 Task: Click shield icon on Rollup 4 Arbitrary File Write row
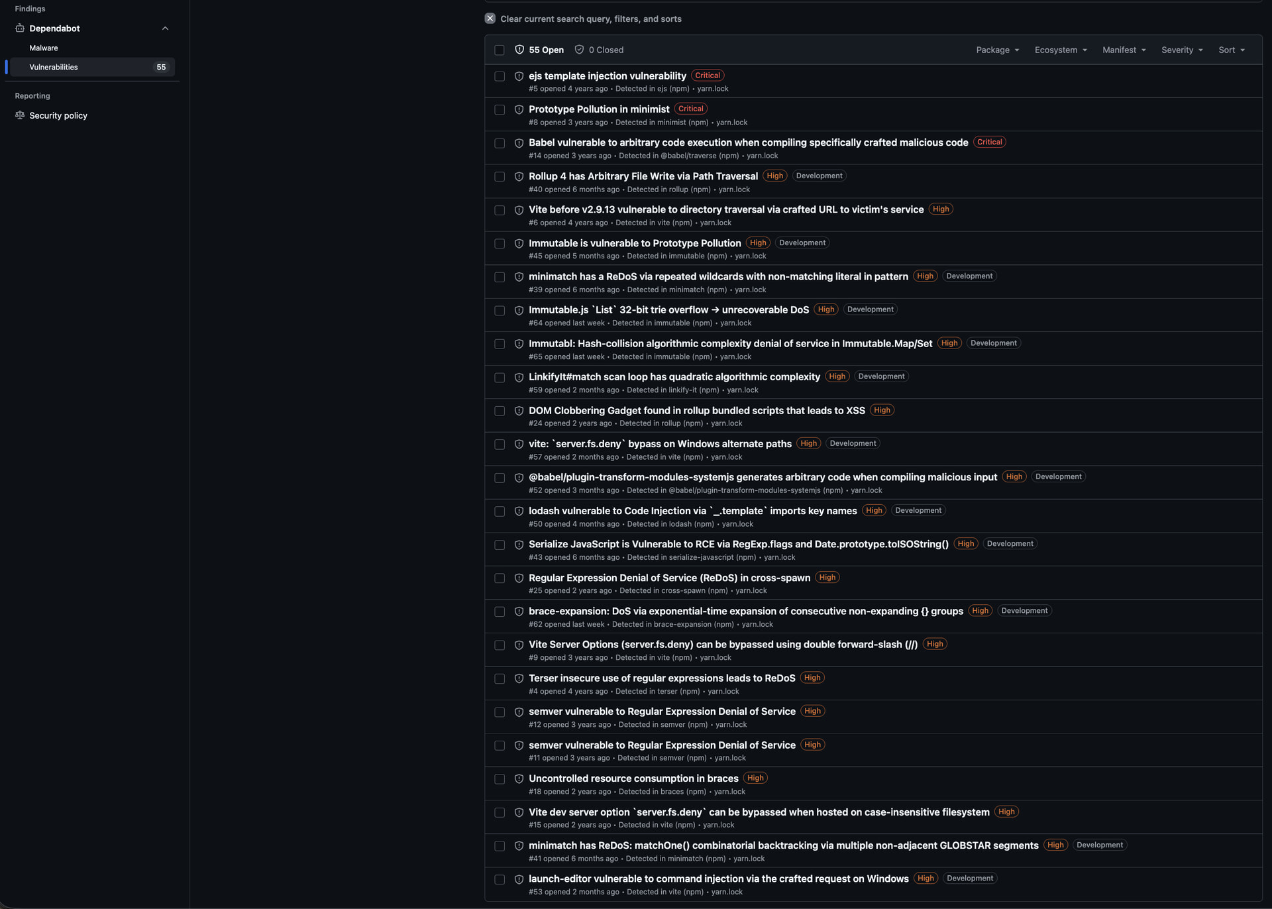point(519,176)
